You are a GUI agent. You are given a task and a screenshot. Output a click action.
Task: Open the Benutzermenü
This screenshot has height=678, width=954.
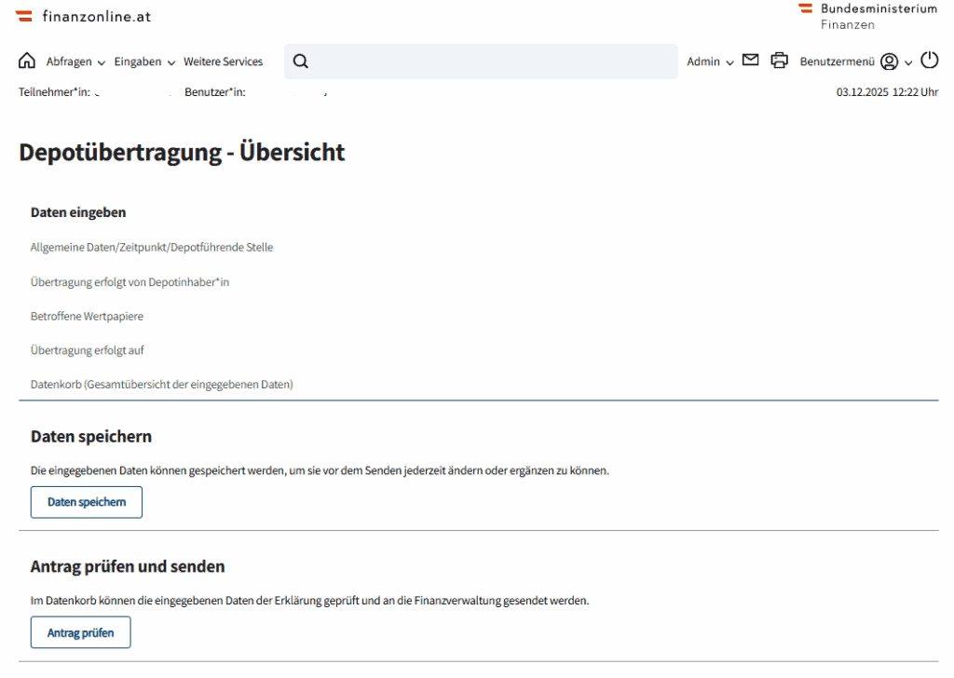coord(837,61)
